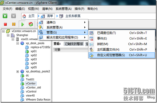The width and height of the screenshot is (157, 103).
Task: Open the 文件(F) menu
Action: [7, 9]
